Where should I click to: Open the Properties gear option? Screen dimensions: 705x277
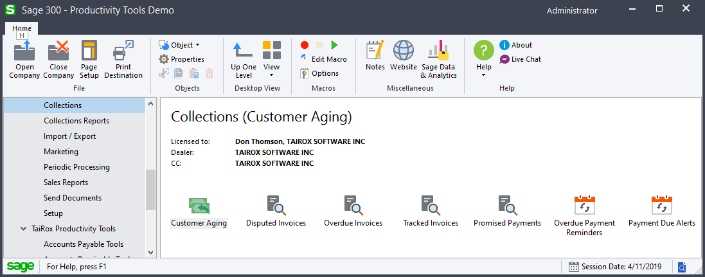click(x=181, y=59)
